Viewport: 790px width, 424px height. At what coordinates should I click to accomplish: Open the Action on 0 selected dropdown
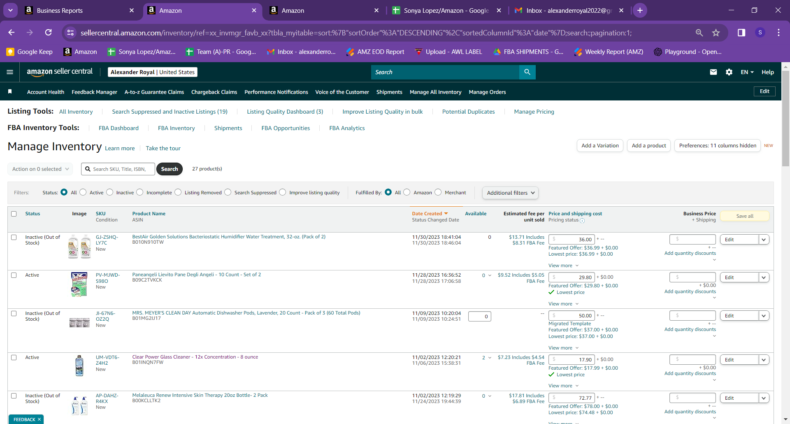40,169
